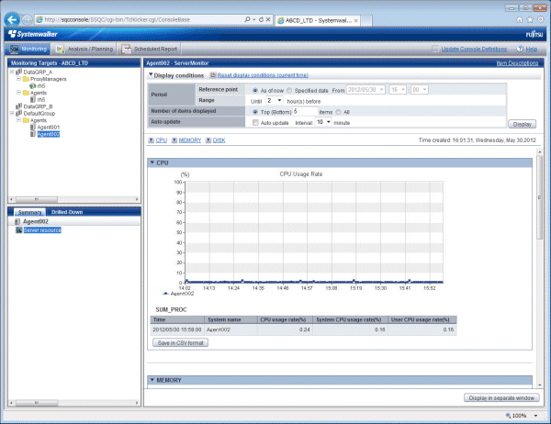Screen dimensions: 551x424
Task: Open the Item Descriptions link
Action: coord(517,63)
